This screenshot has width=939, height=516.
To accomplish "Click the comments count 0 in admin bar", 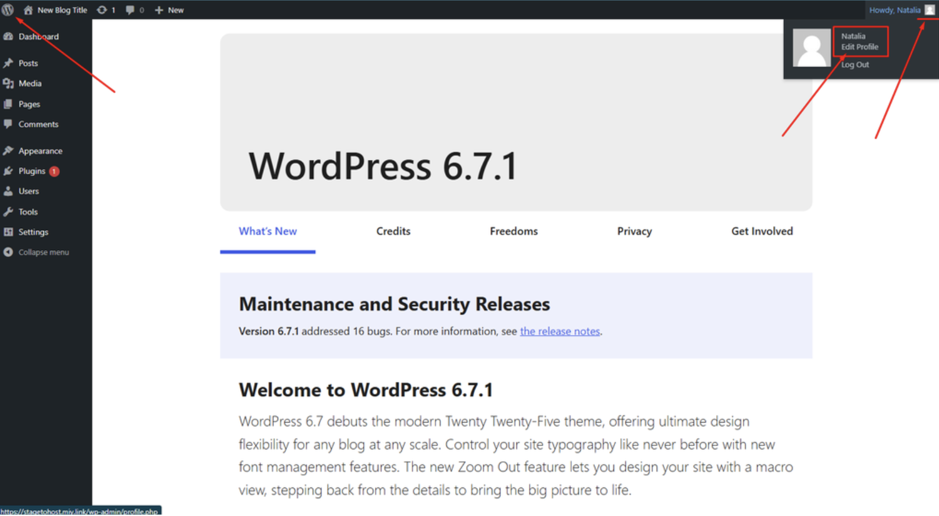I will point(141,10).
